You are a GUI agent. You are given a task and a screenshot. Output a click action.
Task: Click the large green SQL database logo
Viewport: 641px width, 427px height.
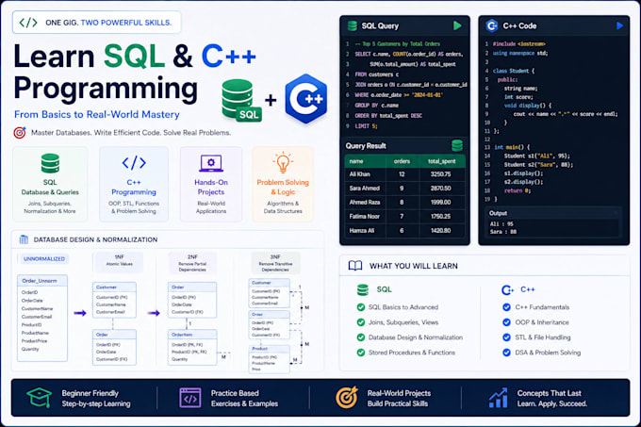click(241, 100)
